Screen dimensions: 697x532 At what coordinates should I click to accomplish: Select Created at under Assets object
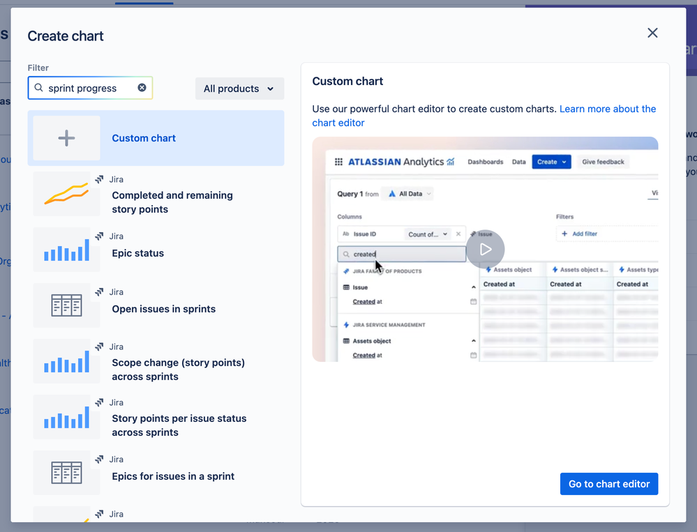(367, 356)
